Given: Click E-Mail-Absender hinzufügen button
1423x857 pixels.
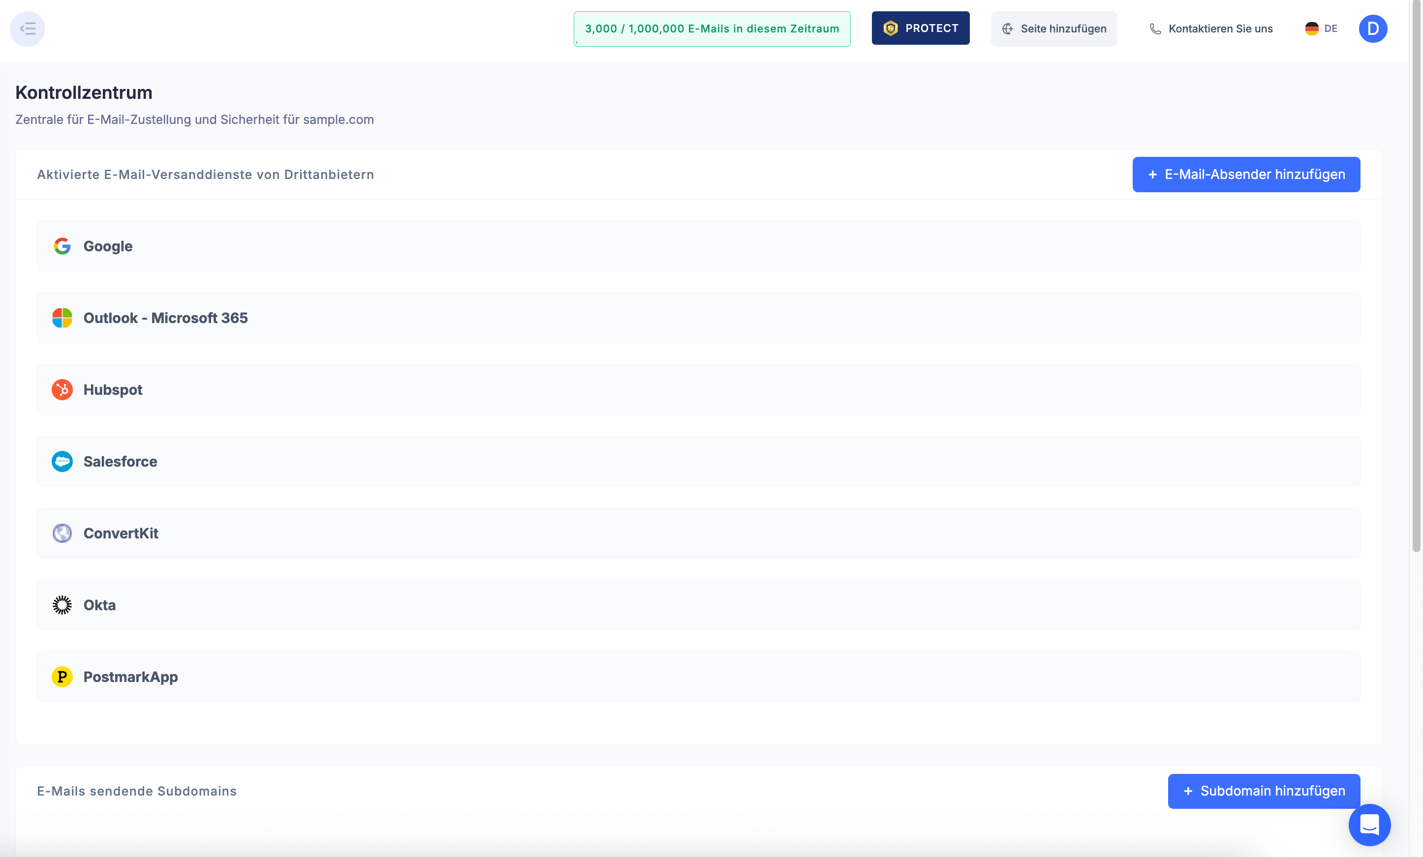Looking at the screenshot, I should point(1246,174).
